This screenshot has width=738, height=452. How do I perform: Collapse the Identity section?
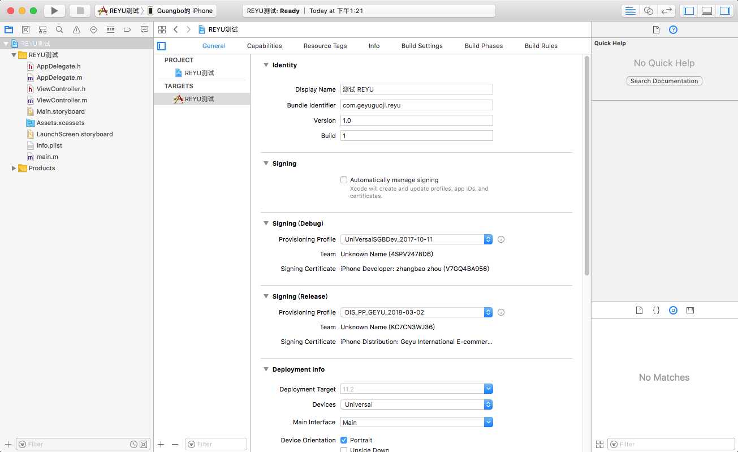click(x=266, y=65)
